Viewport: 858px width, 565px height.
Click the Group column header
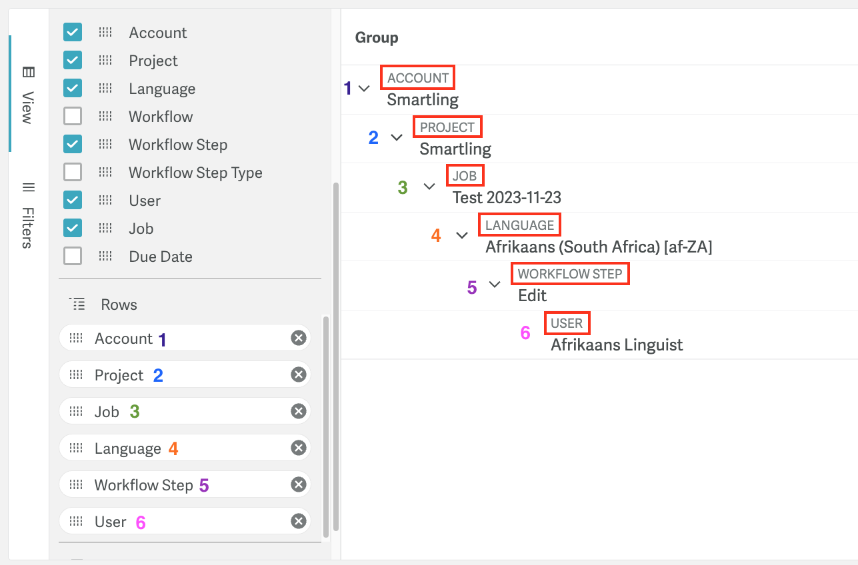(x=377, y=37)
